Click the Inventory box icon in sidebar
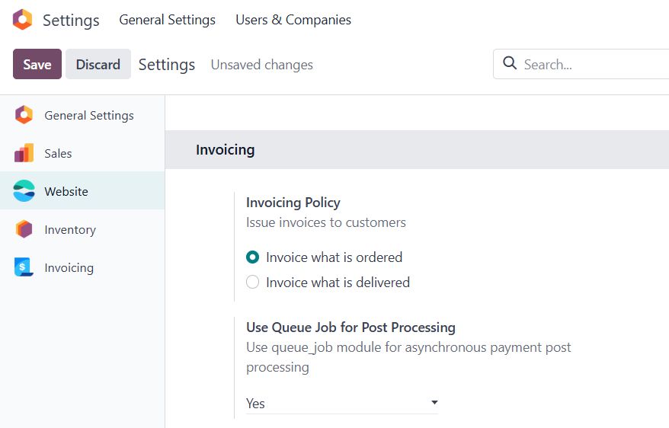The height and width of the screenshot is (428, 669). pos(24,229)
